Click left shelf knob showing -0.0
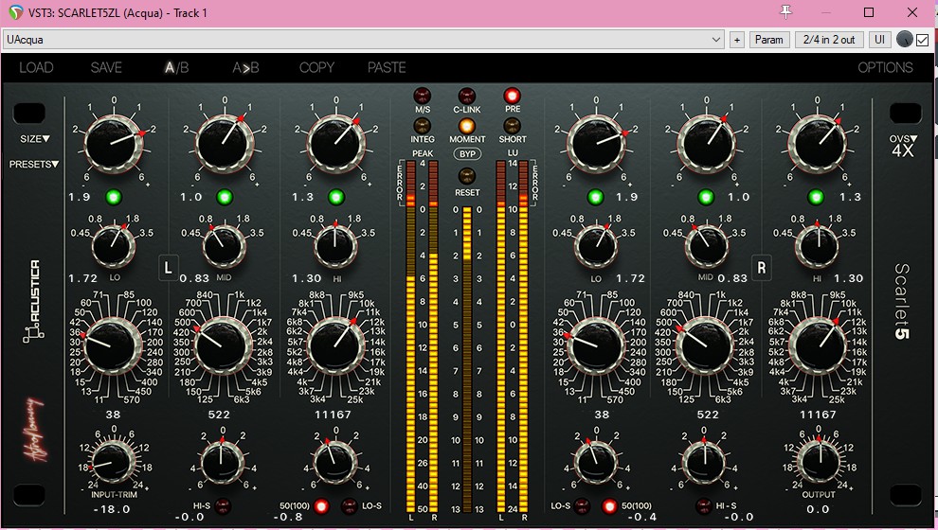The height and width of the screenshot is (530, 938). [222, 463]
